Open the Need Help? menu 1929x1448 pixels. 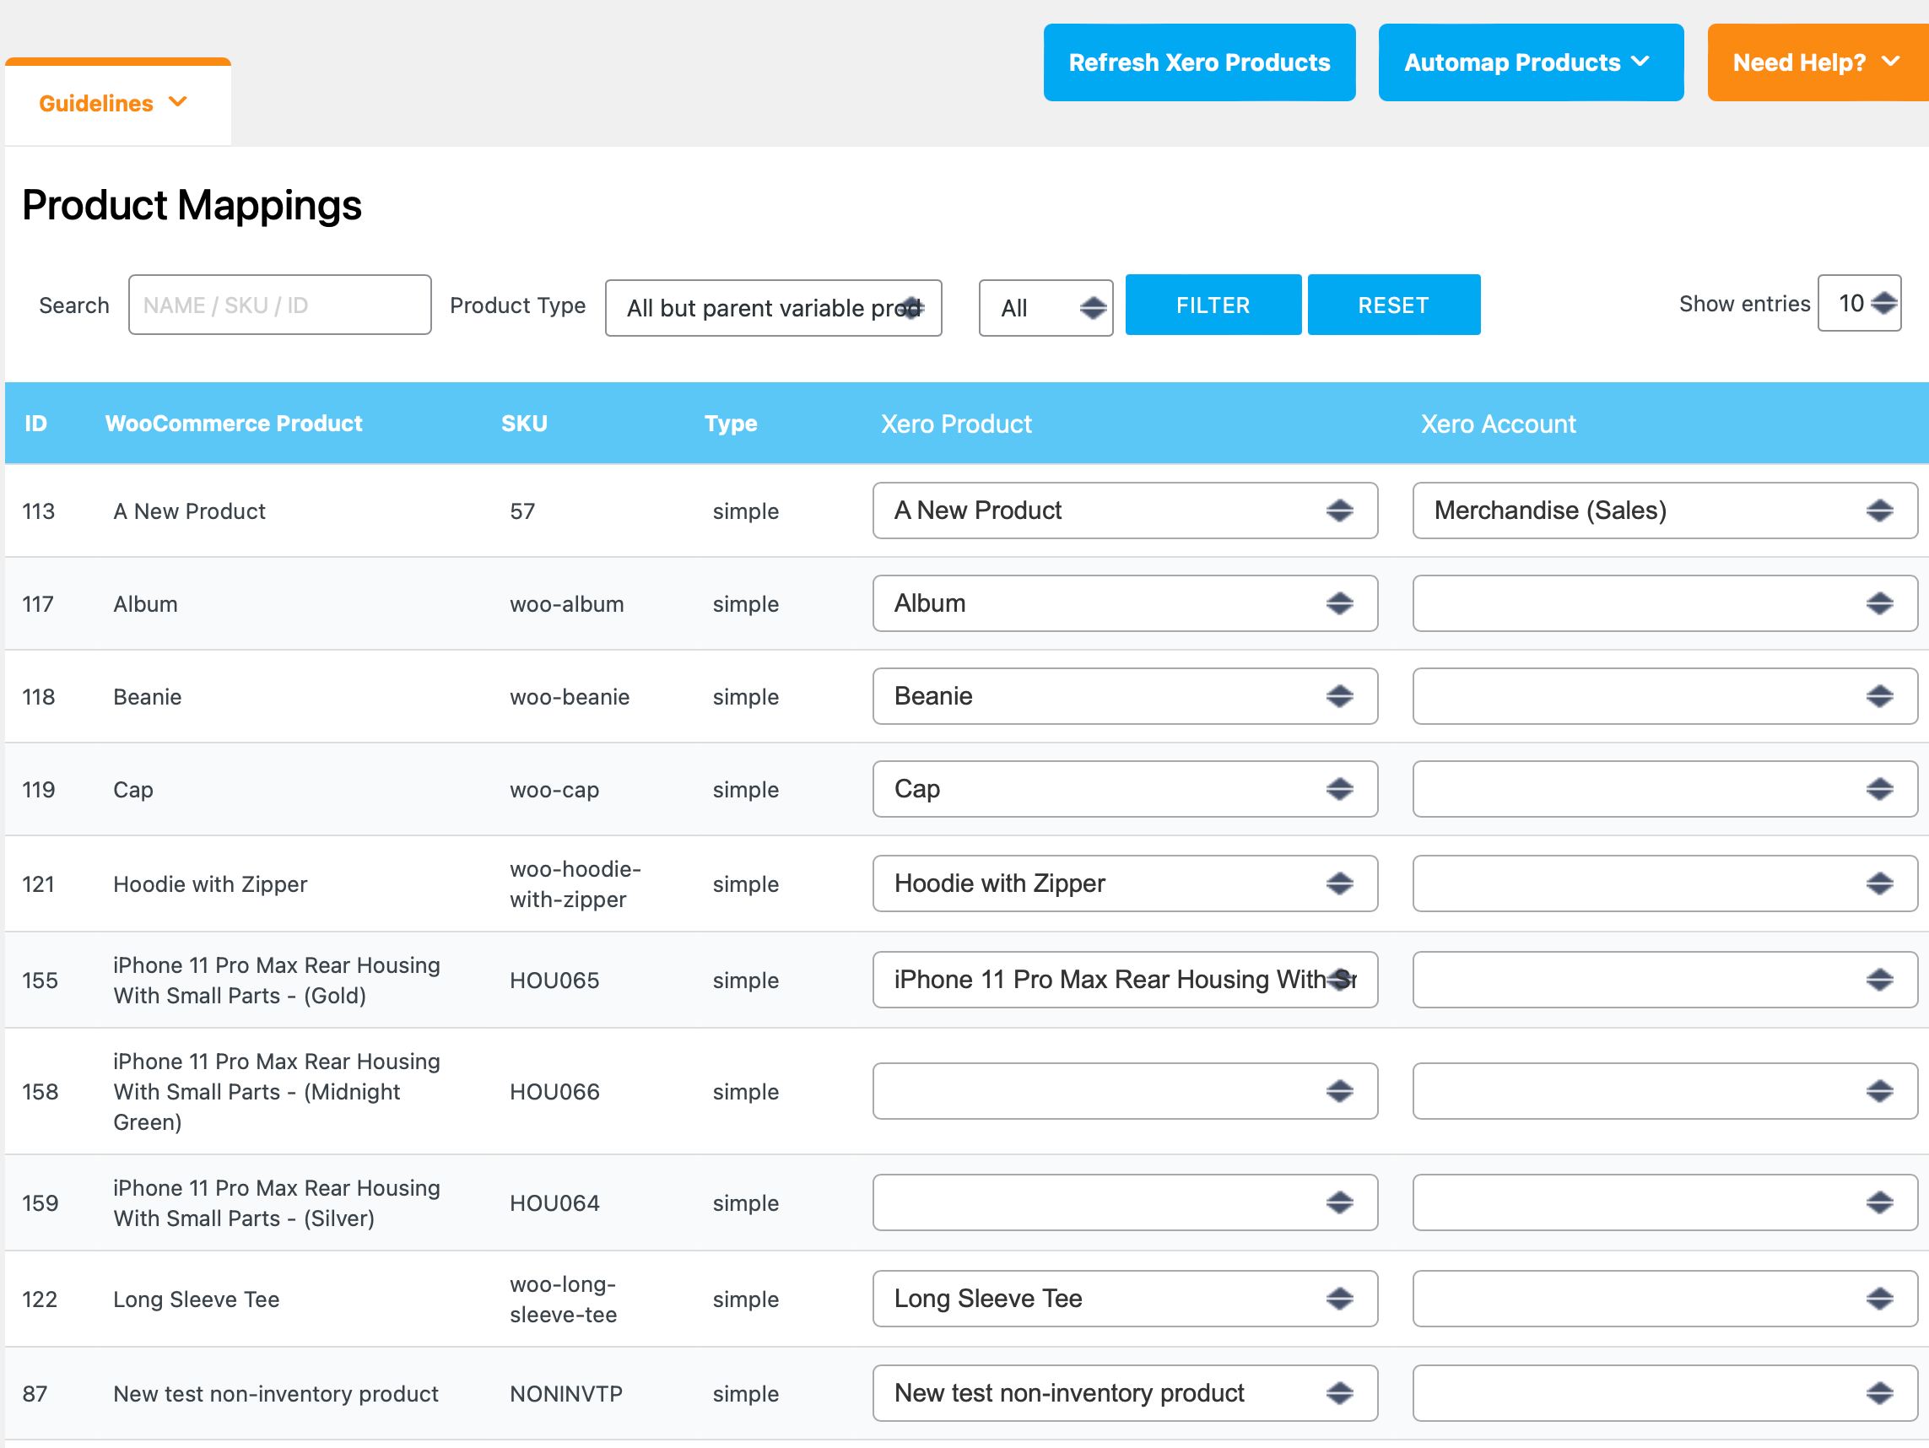click(1818, 62)
